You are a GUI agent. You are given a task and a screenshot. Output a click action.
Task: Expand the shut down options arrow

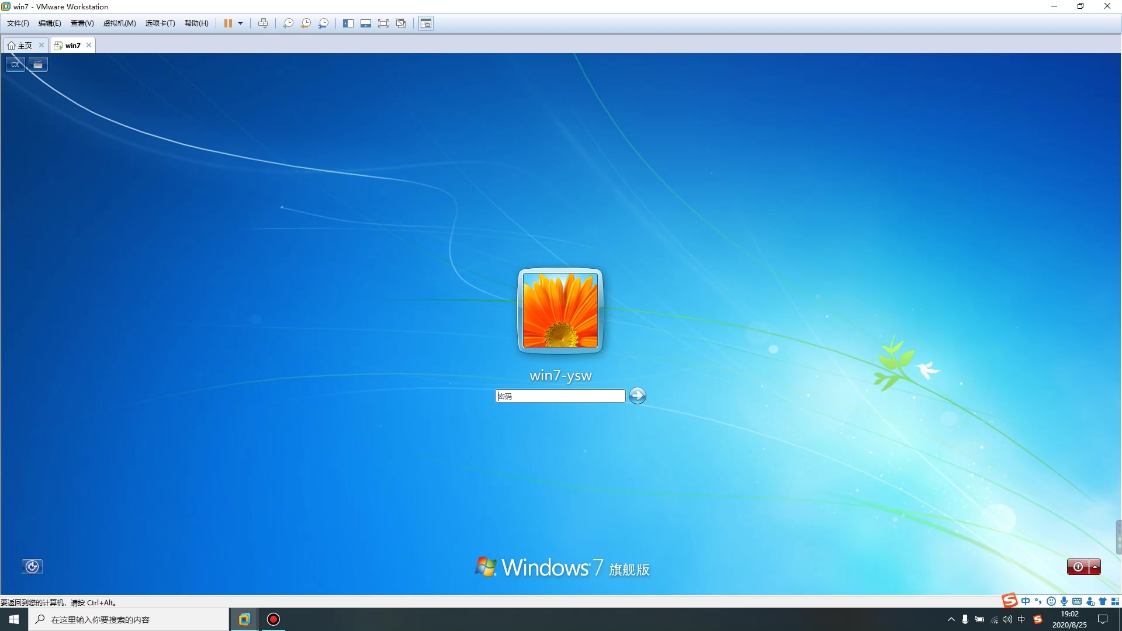pyautogui.click(x=1095, y=567)
